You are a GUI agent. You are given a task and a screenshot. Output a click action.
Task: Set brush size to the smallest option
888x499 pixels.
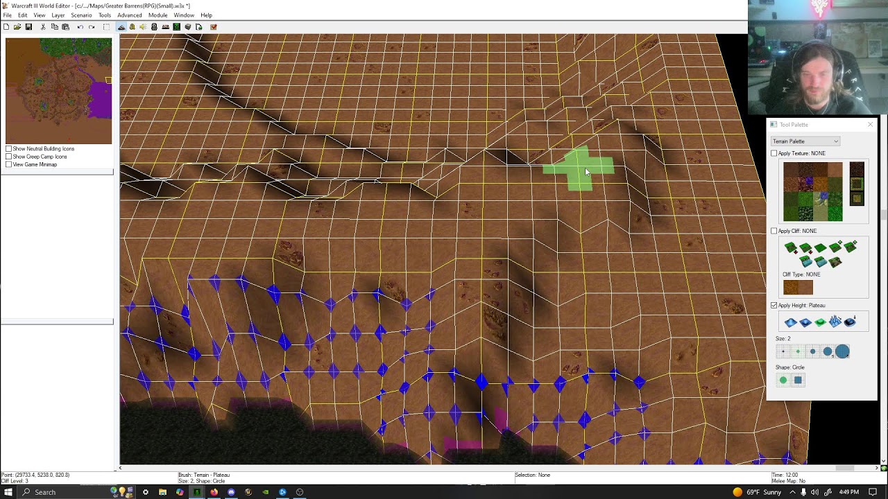[x=783, y=351]
